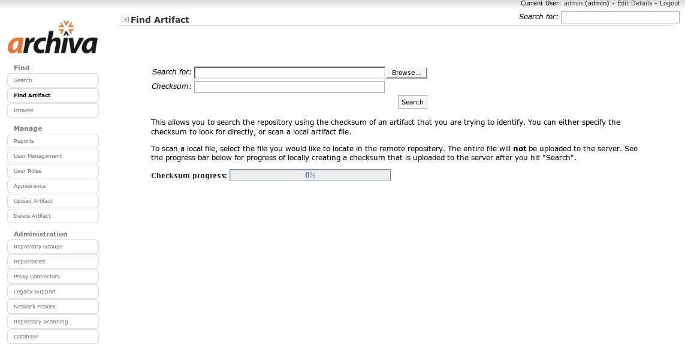The image size is (685, 351).
Task: Select Find Artifact in sidebar
Action: pyautogui.click(x=53, y=95)
